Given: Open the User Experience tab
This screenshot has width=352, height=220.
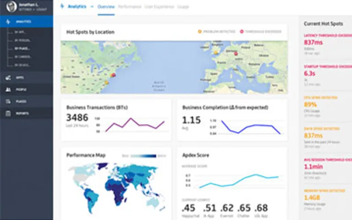Looking at the screenshot, I should (159, 7).
